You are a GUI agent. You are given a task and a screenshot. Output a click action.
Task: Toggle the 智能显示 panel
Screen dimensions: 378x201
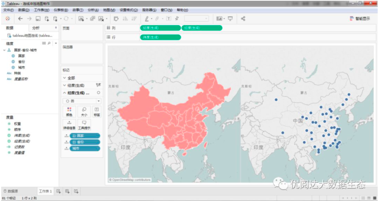pyautogui.click(x=360, y=19)
